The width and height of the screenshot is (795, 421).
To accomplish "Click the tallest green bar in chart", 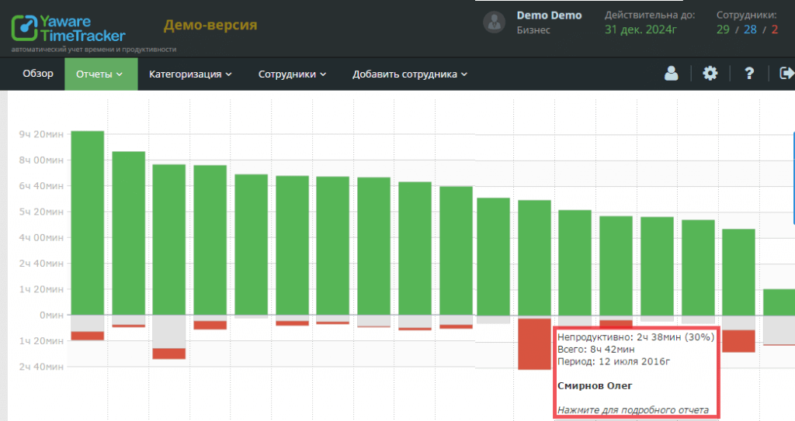I will click(x=88, y=223).
